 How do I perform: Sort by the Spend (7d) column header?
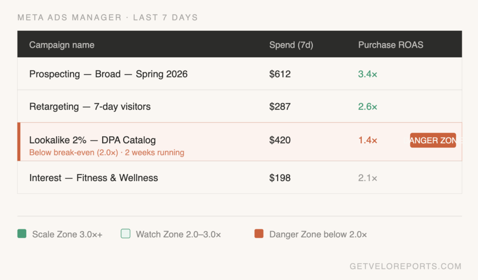(291, 45)
